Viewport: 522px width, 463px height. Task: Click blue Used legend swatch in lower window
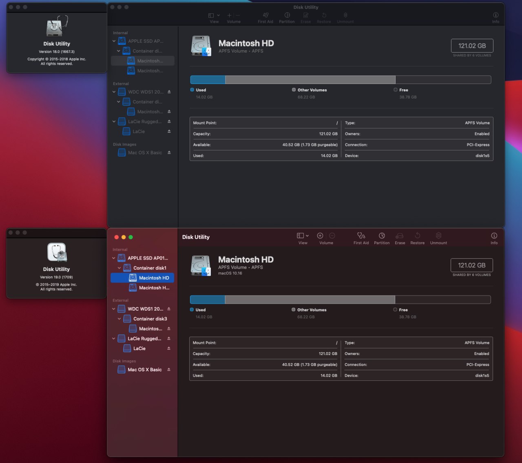(192, 310)
